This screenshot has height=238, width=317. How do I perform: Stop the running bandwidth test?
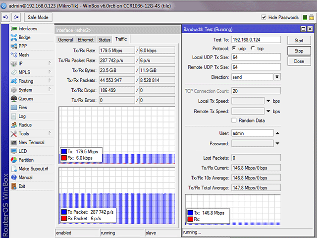[299, 51]
